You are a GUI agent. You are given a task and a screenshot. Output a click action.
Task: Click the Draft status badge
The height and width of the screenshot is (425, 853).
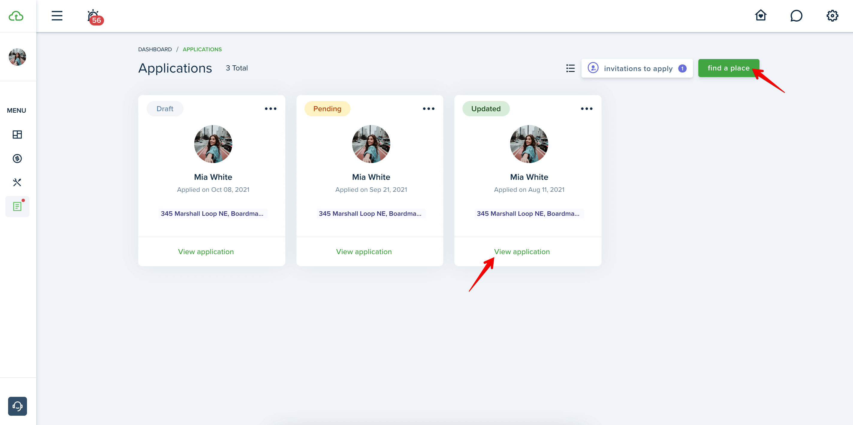[165, 109]
